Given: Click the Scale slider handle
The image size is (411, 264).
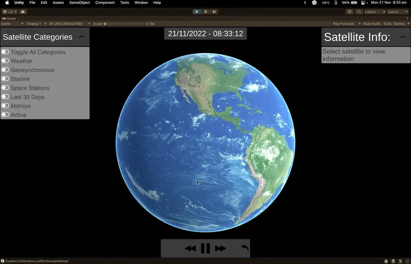Looking at the screenshot, I should [x=105, y=24].
